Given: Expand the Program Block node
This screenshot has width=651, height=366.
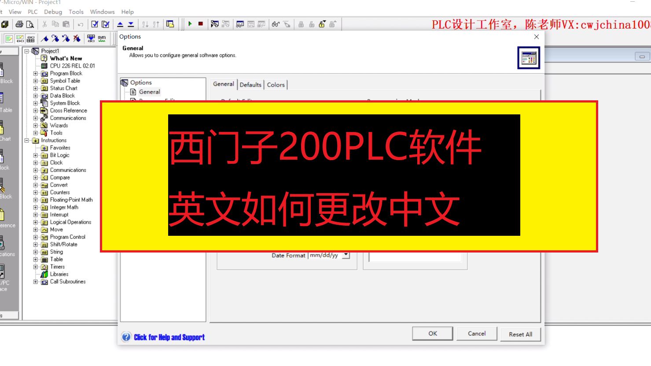Looking at the screenshot, I should pyautogui.click(x=36, y=73).
